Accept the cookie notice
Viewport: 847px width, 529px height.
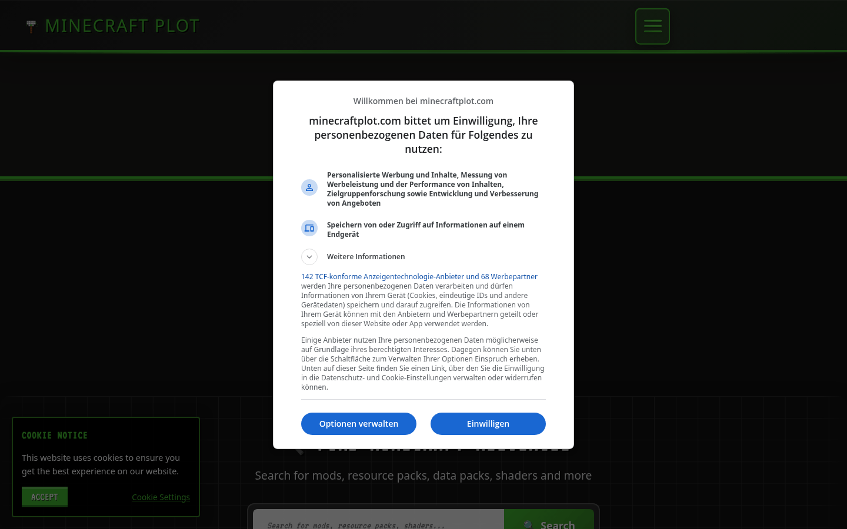[45, 497]
